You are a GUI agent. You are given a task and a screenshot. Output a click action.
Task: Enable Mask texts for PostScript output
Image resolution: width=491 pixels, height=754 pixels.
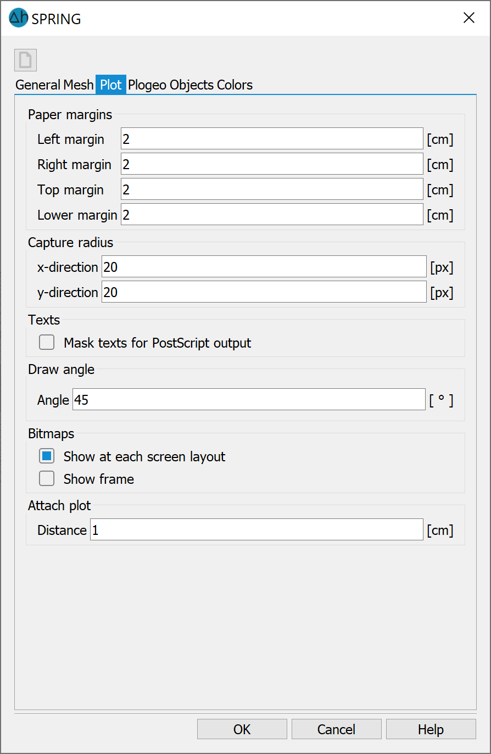47,343
